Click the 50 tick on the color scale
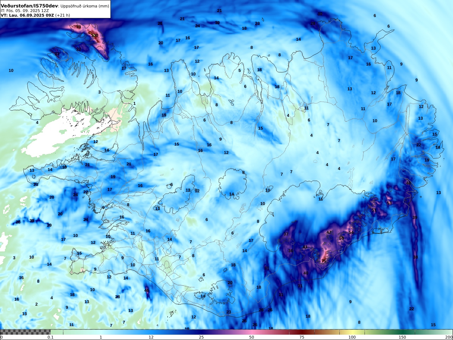This screenshot has height=340, width=453. tap(252, 337)
